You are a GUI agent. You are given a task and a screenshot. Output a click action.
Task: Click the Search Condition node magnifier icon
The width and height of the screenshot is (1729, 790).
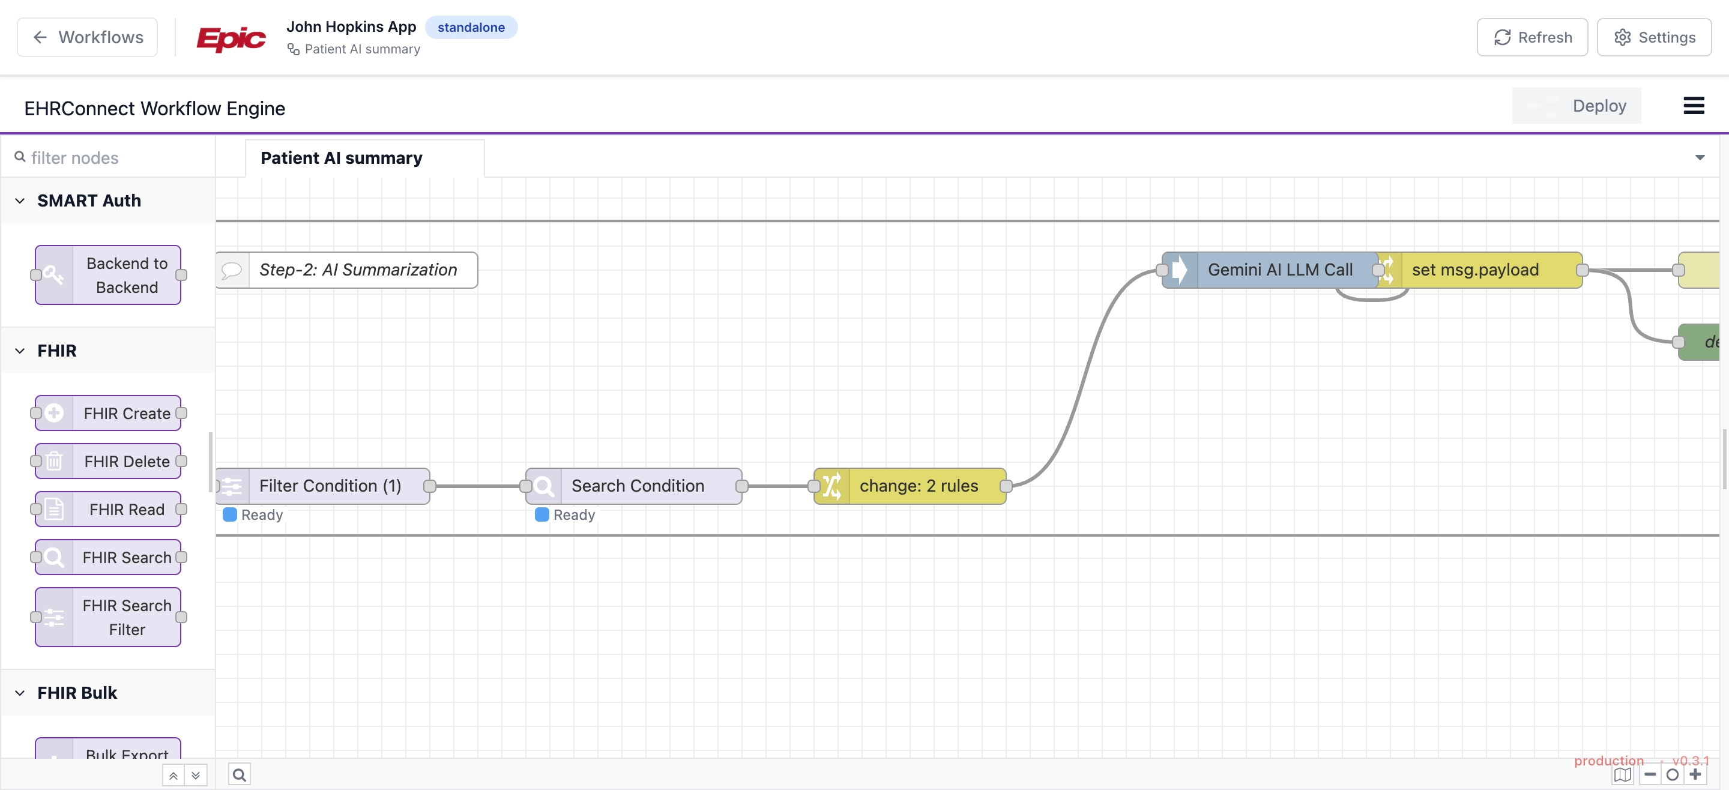pos(545,486)
